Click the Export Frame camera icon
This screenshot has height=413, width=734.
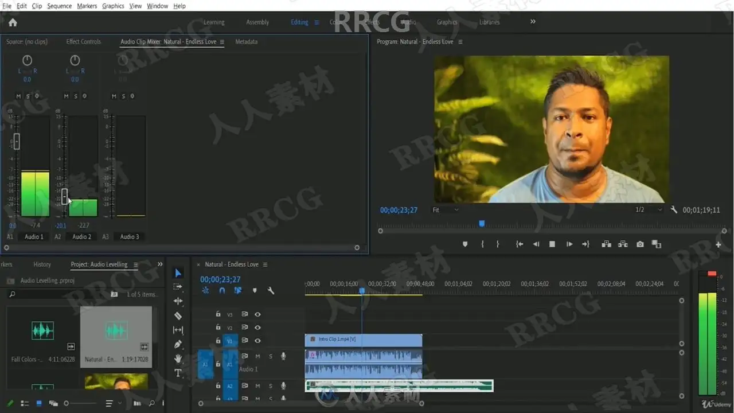[640, 244]
